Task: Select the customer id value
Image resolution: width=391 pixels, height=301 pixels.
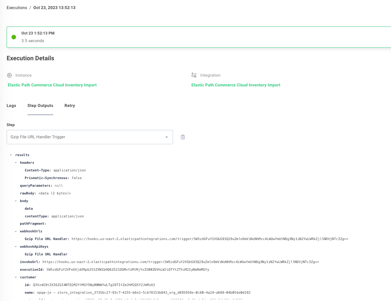Action: coord(94,285)
